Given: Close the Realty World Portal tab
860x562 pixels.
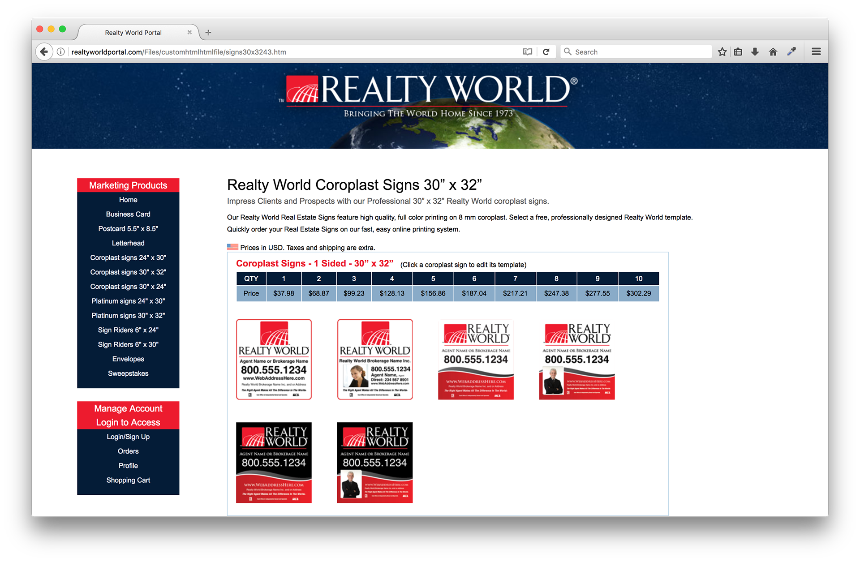Looking at the screenshot, I should (x=189, y=33).
